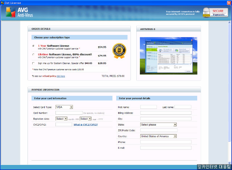
Task: Click the '$29.95' System Cleaner price
Action: 102,63
